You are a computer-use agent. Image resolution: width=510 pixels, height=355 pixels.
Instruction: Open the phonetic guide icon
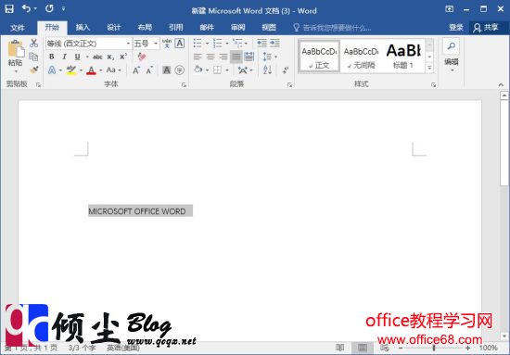coord(167,44)
